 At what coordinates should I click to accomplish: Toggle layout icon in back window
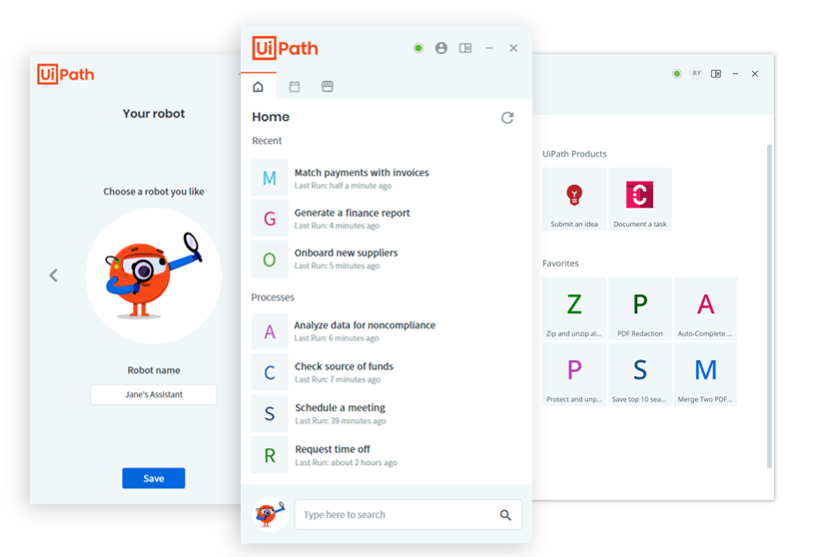[x=716, y=74]
